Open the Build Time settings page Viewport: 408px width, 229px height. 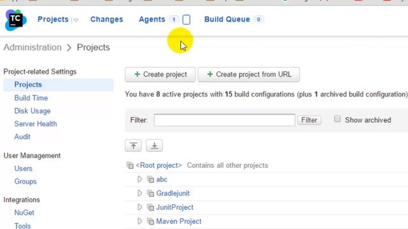coord(31,98)
